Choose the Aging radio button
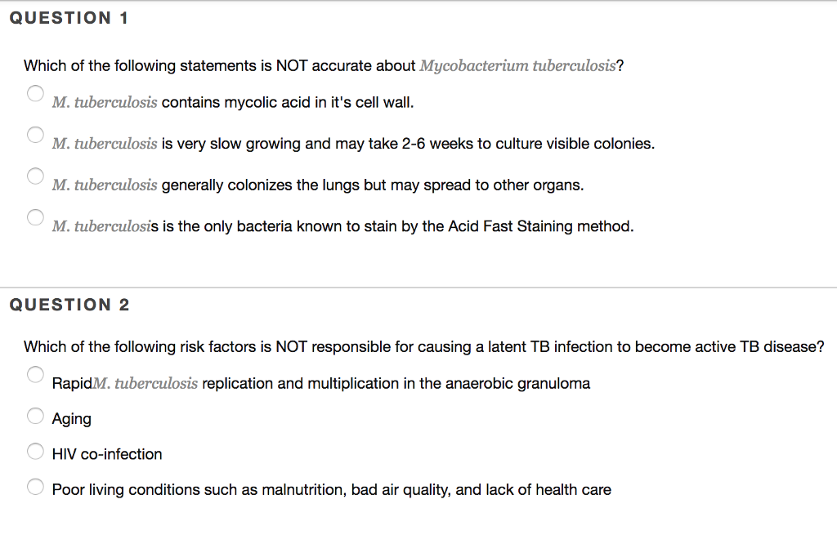 tap(35, 416)
